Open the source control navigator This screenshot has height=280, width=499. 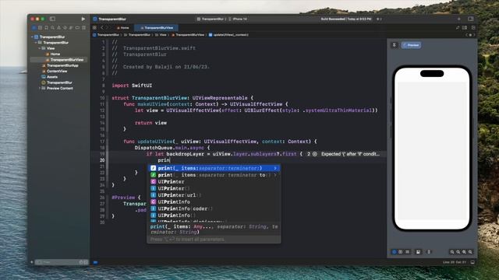click(x=40, y=28)
